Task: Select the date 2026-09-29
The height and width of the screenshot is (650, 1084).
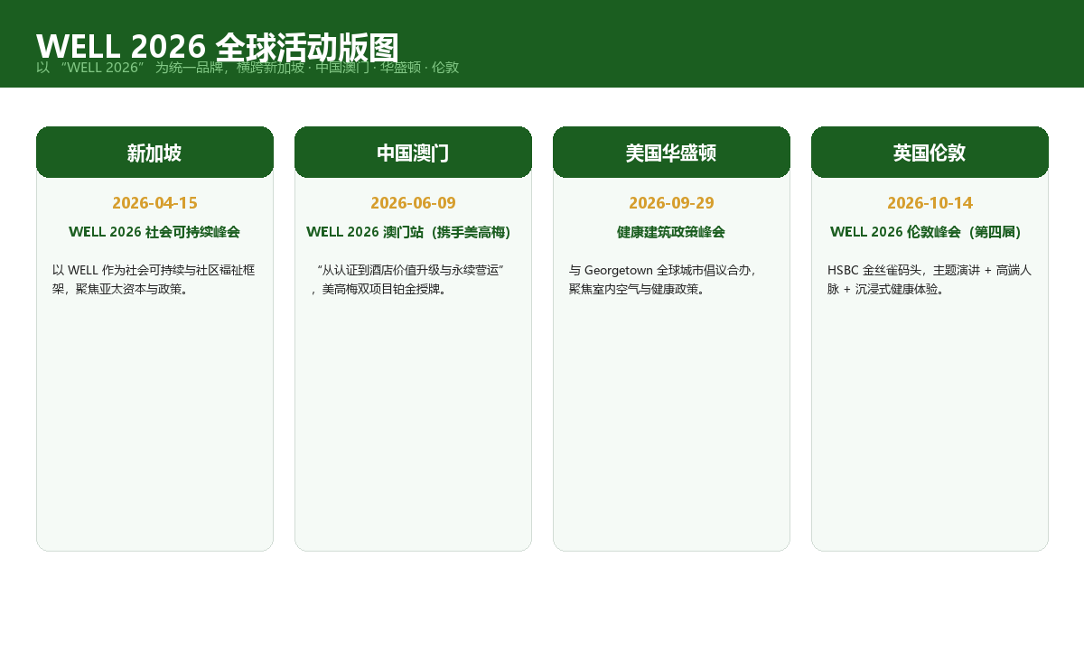Action: coord(671,203)
